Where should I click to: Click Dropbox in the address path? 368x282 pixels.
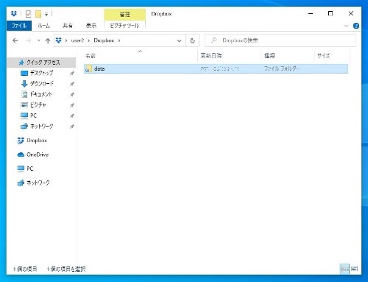104,40
